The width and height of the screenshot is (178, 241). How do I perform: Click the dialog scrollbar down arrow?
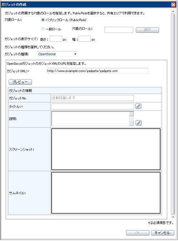click(x=173, y=217)
